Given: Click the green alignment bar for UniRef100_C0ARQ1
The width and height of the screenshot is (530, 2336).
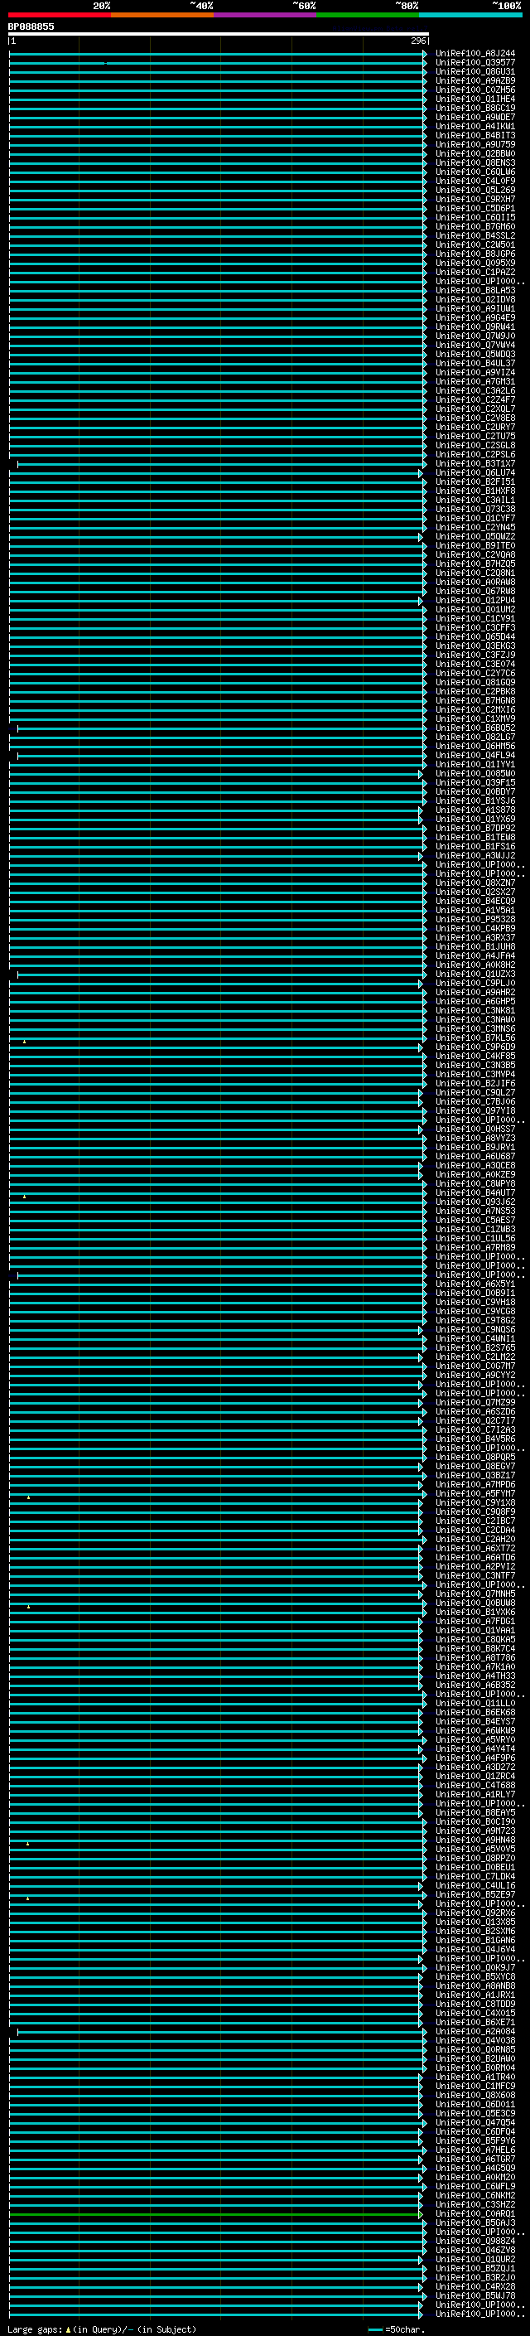Looking at the screenshot, I should click(x=215, y=2213).
